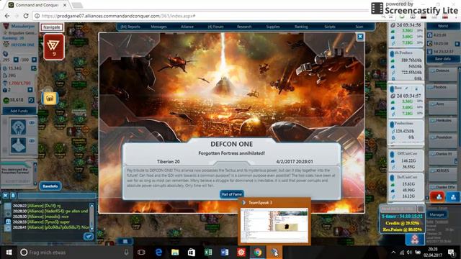Click the red base action icon at bottom right
The height and width of the screenshot is (259, 461).
[x=437, y=197]
